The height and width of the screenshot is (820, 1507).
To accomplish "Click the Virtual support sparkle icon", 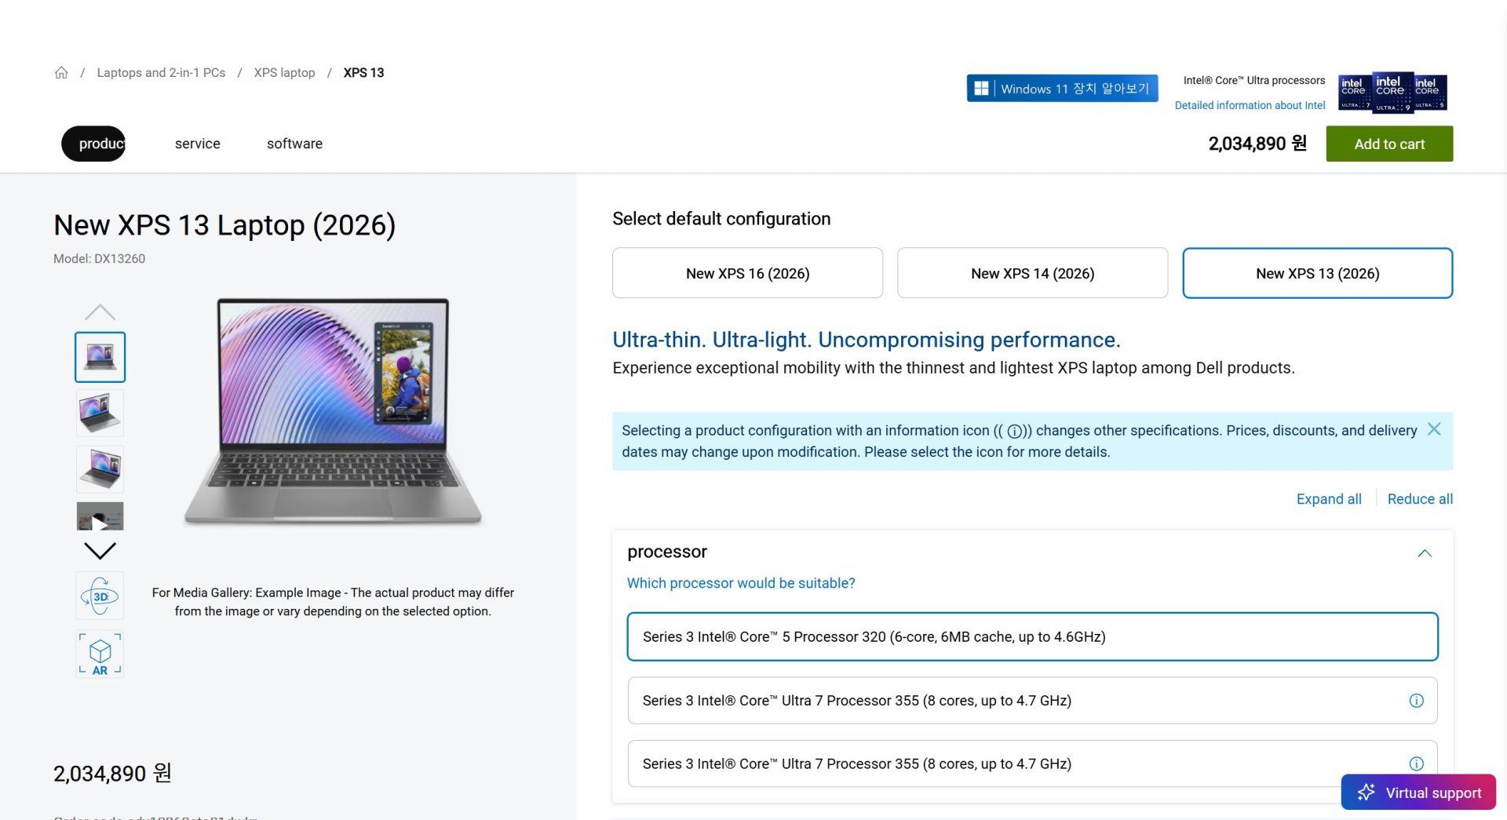I will pos(1366,793).
